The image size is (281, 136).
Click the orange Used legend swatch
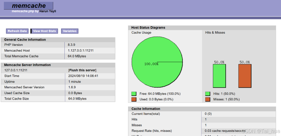tap(134, 99)
